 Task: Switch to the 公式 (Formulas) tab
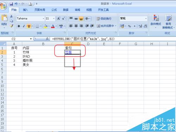tap(54, 10)
